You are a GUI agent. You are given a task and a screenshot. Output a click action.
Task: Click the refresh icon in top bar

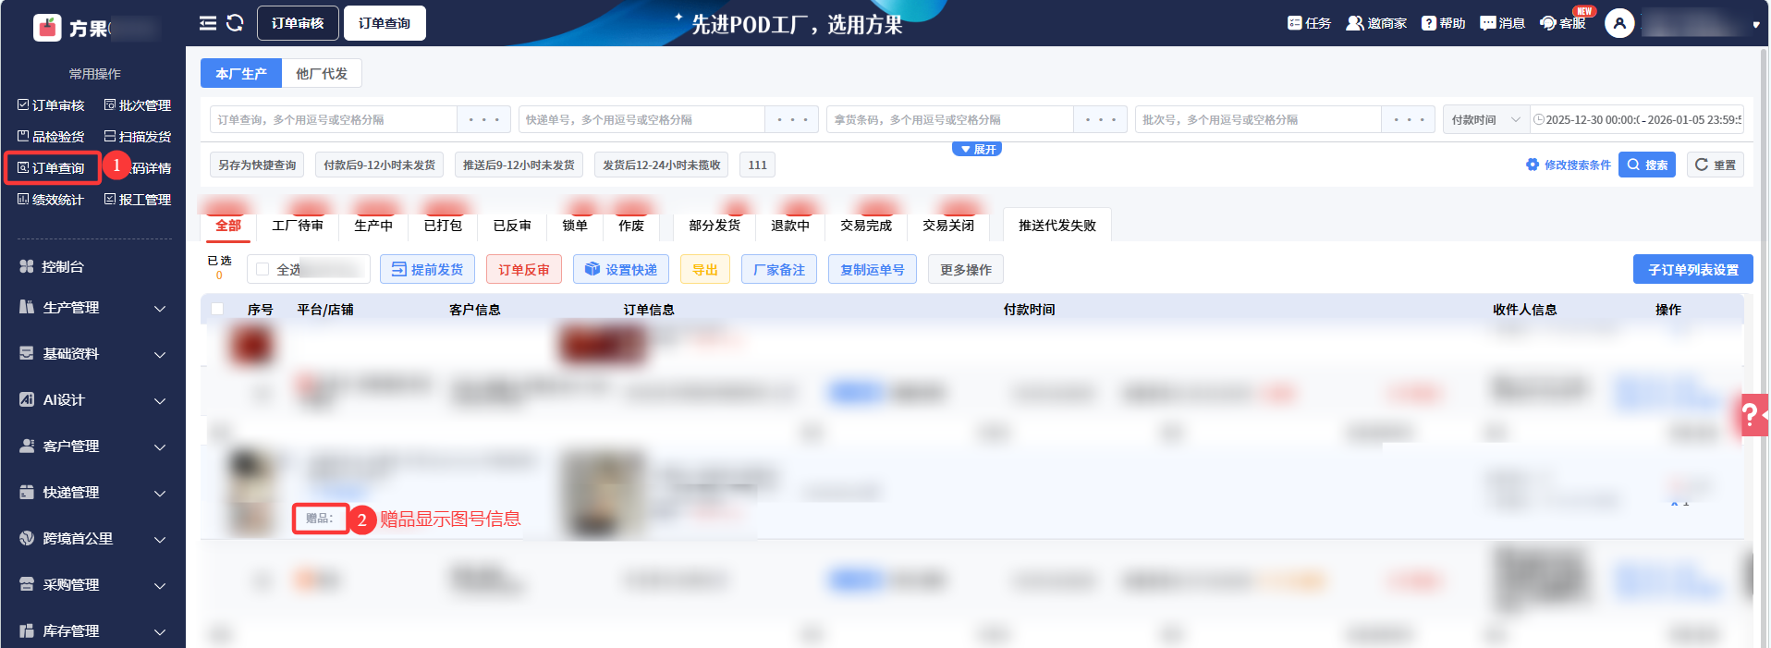[x=235, y=23]
